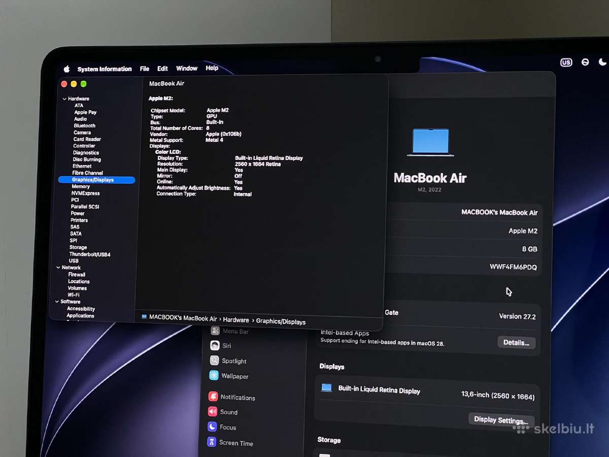609x457 pixels.
Task: Select Firewall under Network
Action: tap(77, 274)
